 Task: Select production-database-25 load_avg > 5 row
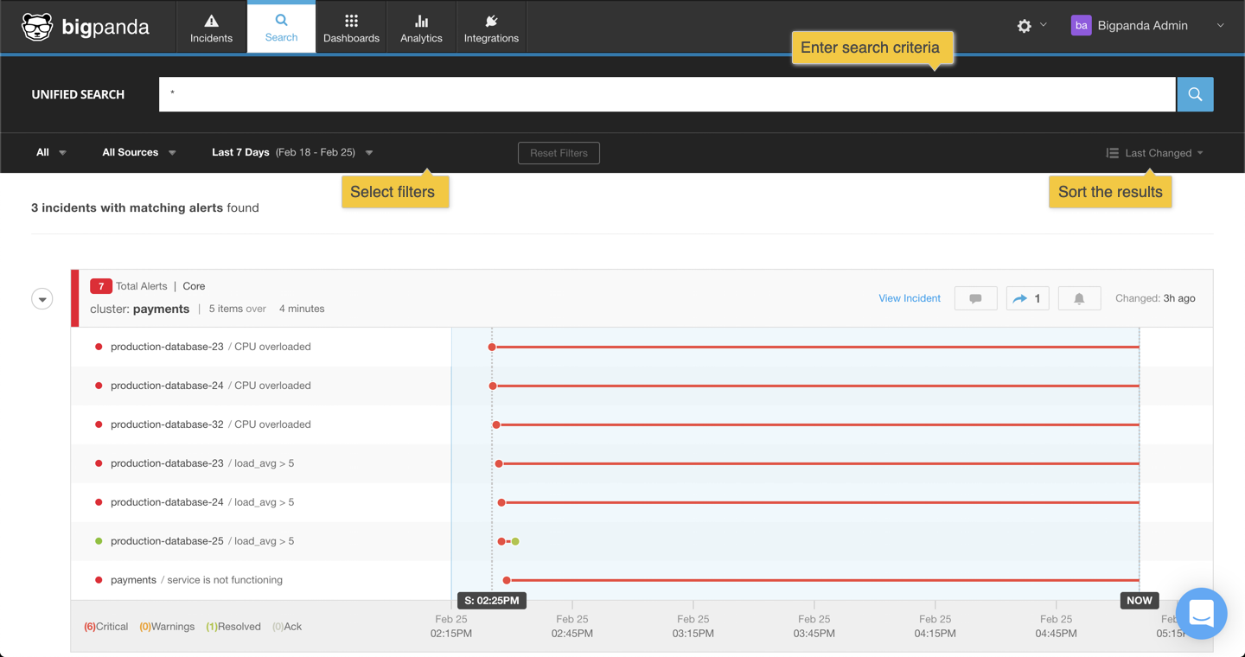pyautogui.click(x=642, y=541)
